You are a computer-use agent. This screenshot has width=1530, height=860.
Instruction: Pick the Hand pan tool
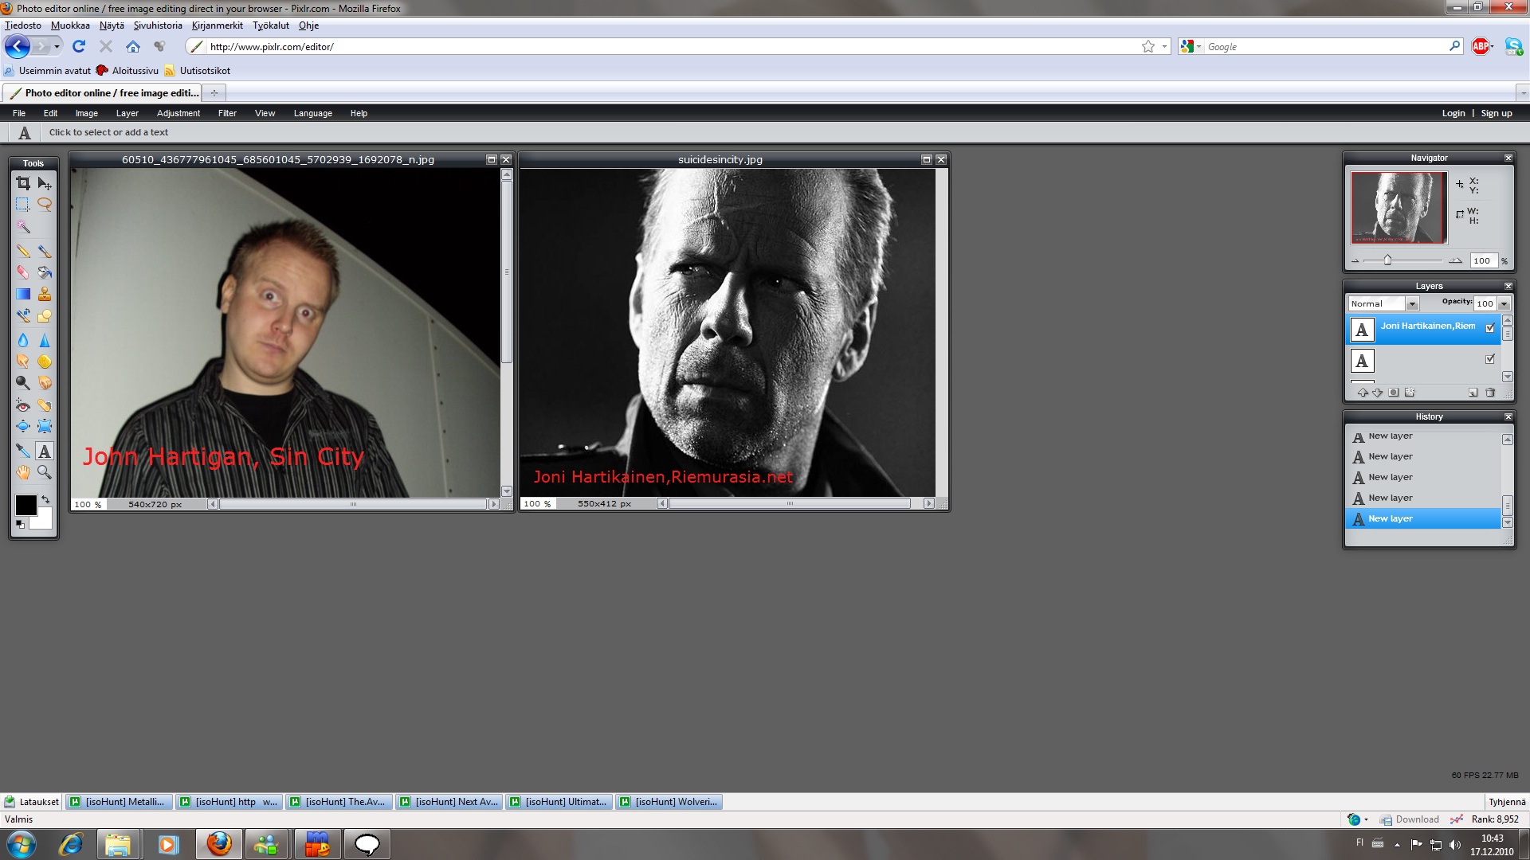pyautogui.click(x=23, y=472)
